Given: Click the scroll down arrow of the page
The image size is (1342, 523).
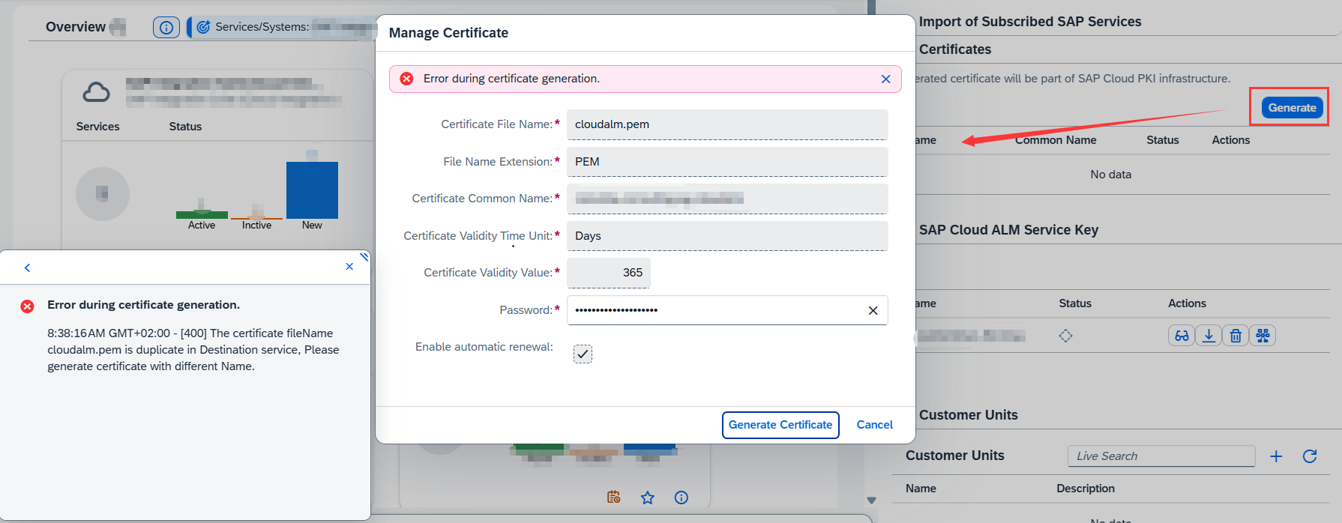Looking at the screenshot, I should coord(871,500).
